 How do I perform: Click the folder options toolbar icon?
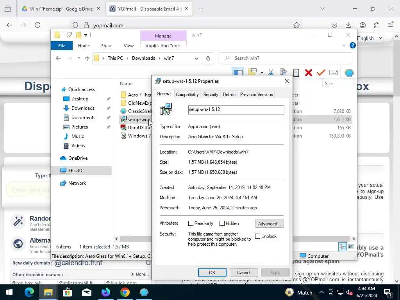coord(252,72)
